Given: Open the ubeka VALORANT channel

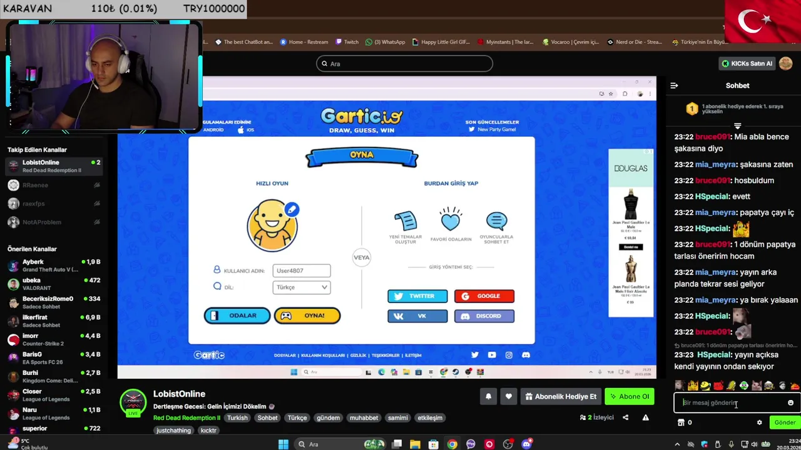Looking at the screenshot, I should (x=54, y=284).
